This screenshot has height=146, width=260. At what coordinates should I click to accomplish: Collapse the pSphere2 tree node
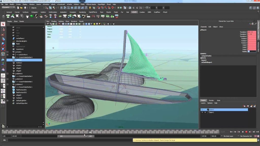[7, 79]
